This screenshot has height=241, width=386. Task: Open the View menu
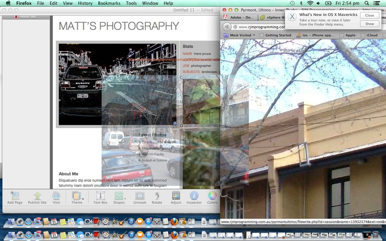68,3
